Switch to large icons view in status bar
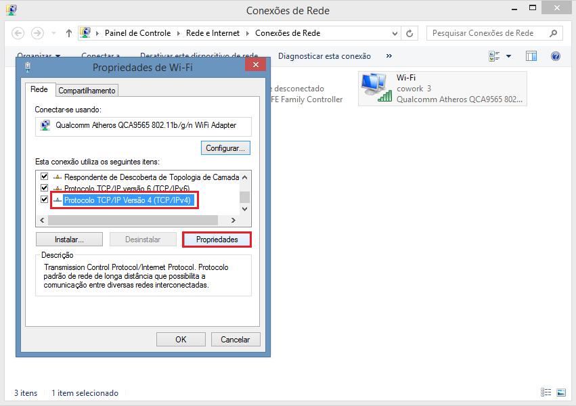 (560, 392)
